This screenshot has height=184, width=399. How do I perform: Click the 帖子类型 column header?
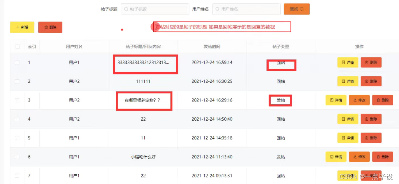pyautogui.click(x=281, y=46)
